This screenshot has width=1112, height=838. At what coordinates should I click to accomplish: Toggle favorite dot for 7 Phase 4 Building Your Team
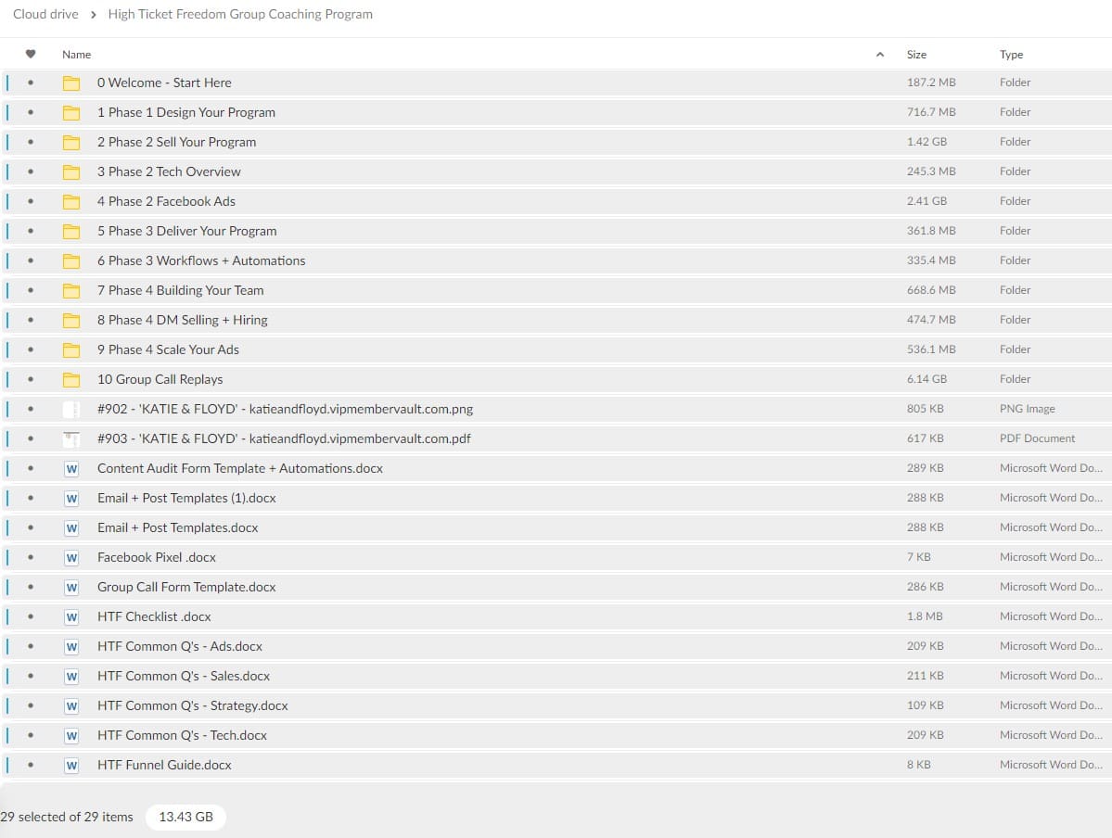[31, 290]
